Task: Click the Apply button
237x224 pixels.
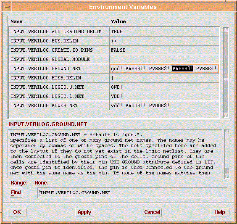Action: [84, 212]
